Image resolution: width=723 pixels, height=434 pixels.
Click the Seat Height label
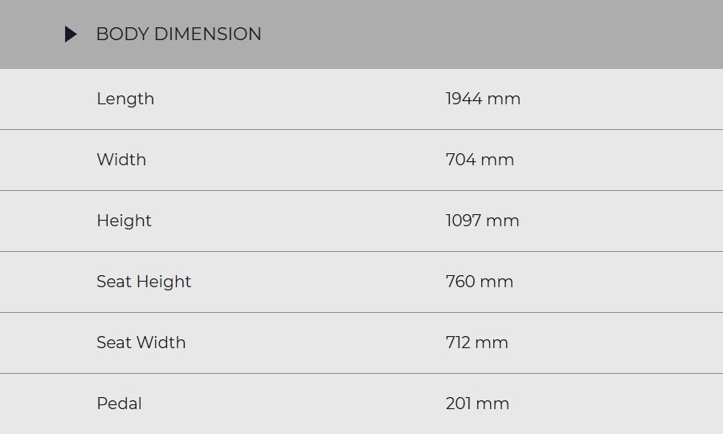(144, 282)
